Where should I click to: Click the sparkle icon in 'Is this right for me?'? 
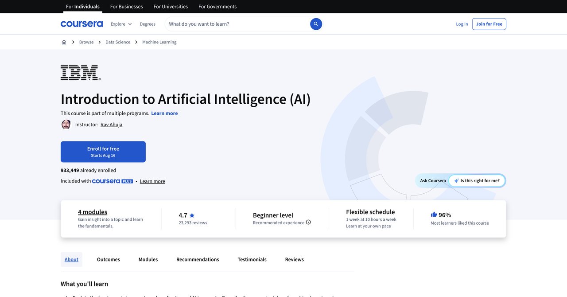coord(456,181)
